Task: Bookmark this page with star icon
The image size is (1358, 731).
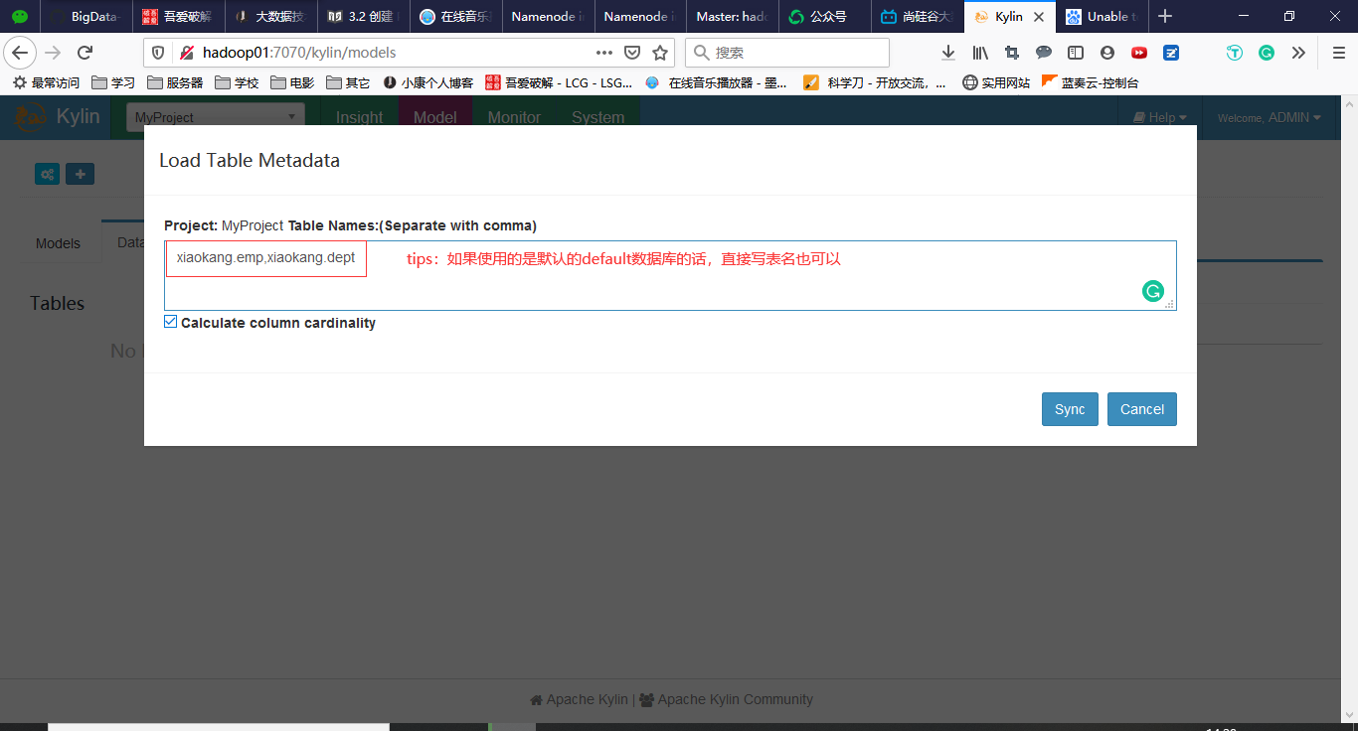Action: pyautogui.click(x=660, y=53)
